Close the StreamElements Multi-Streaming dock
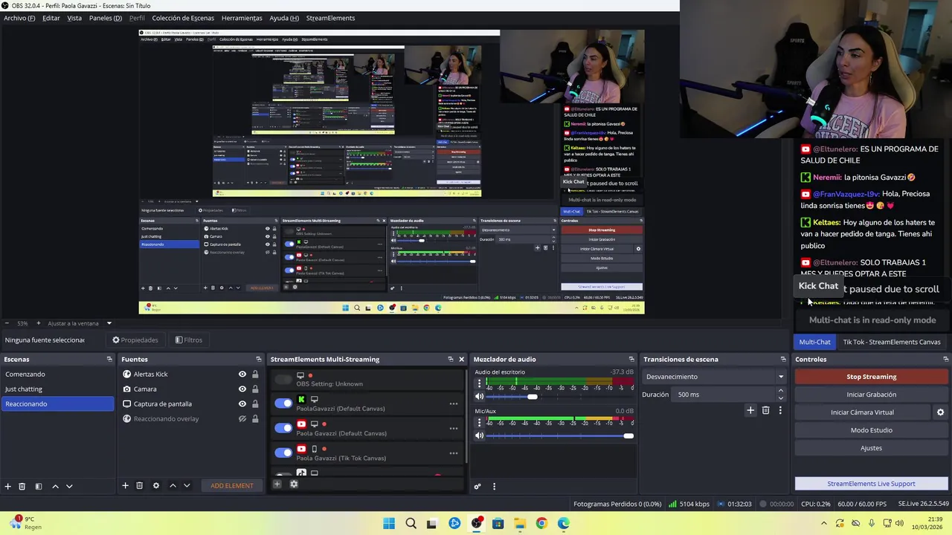This screenshot has height=535, width=952. [x=461, y=359]
